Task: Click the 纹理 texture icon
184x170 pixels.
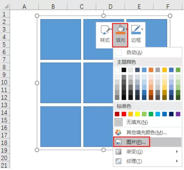Action: (x=118, y=161)
